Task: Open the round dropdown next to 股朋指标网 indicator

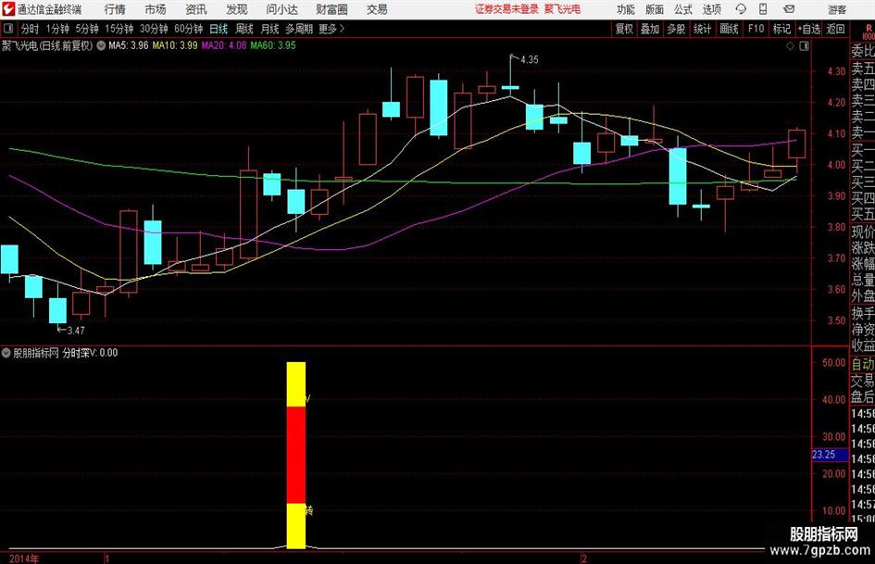Action: (6, 353)
